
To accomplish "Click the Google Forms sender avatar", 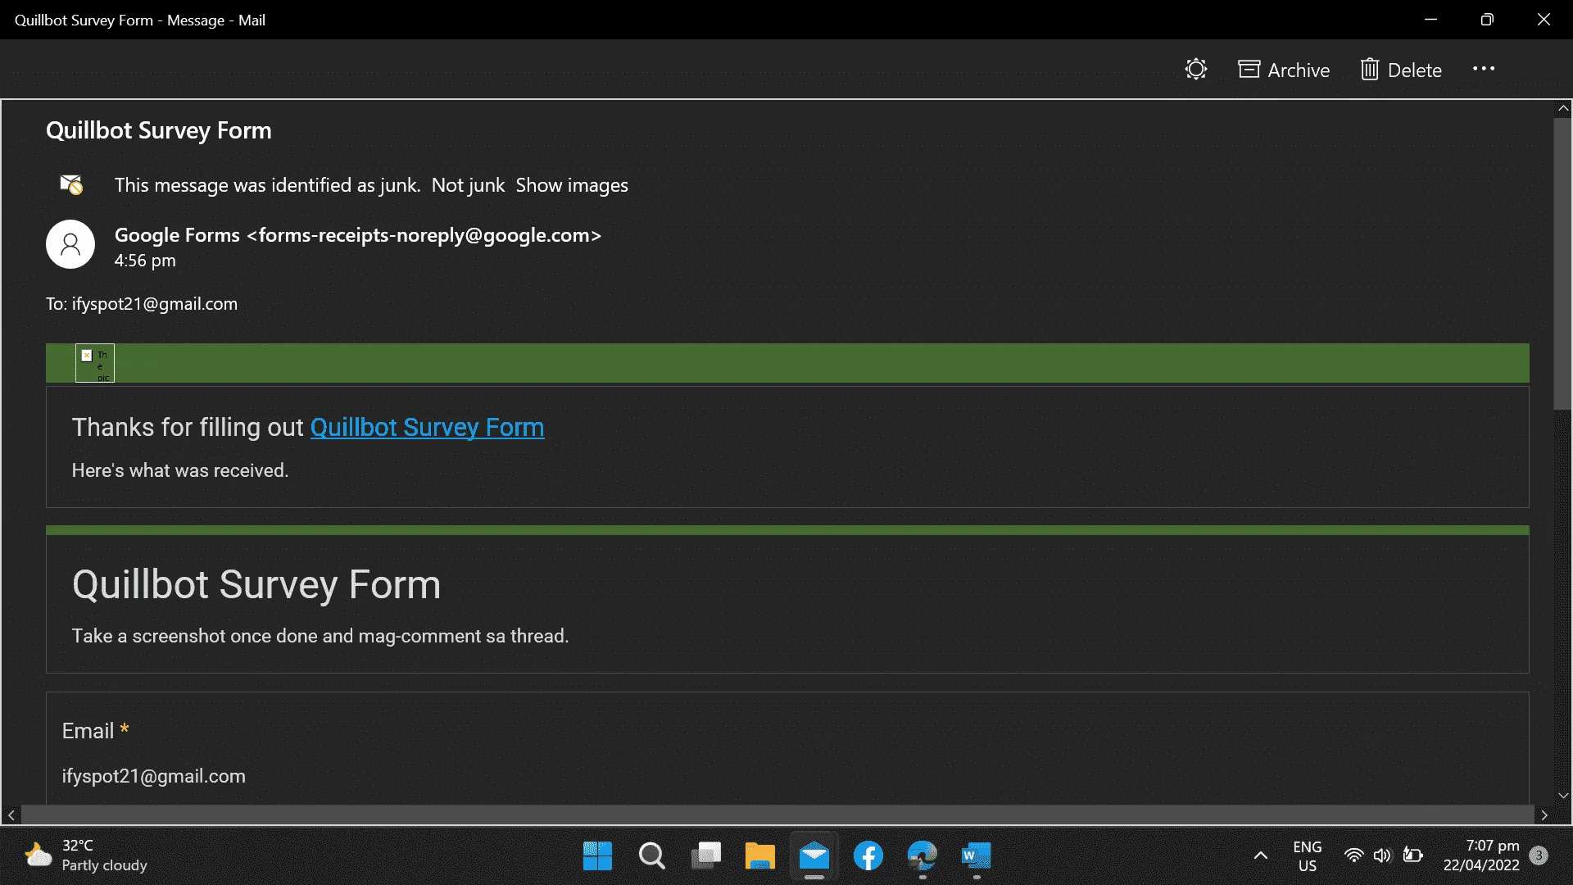I will [x=70, y=244].
